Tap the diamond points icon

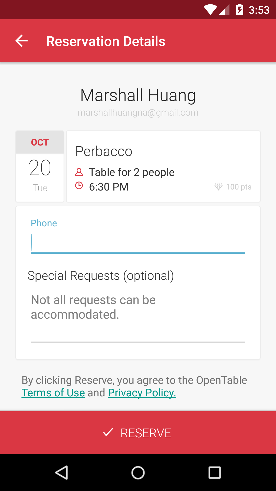[x=218, y=187]
